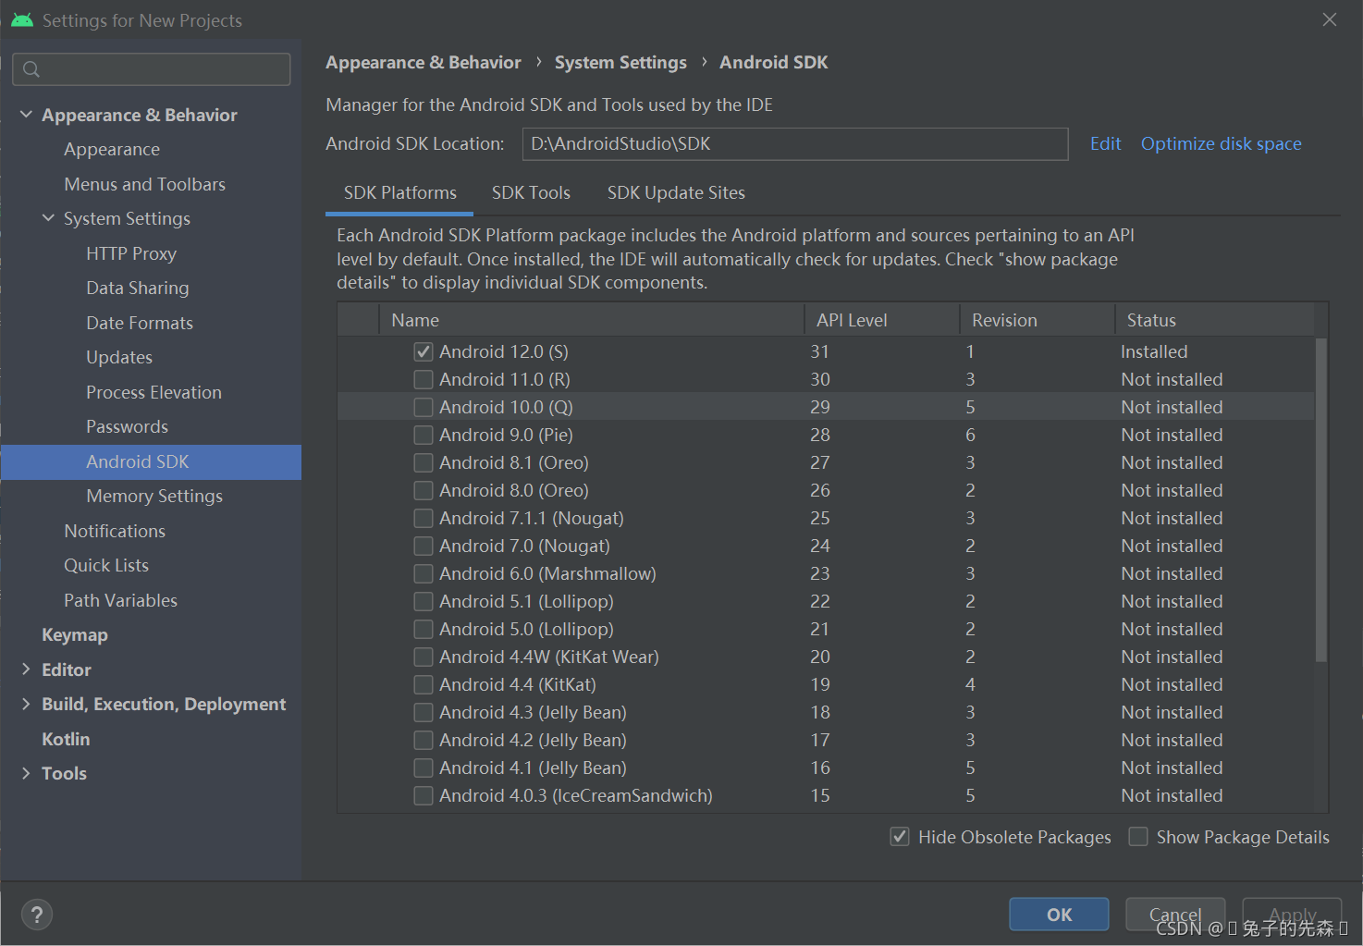The height and width of the screenshot is (946, 1363).
Task: Check Android 10.0 (Q) platform
Action: tap(424, 407)
